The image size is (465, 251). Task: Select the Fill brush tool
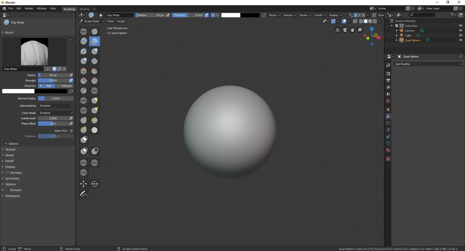point(84,81)
